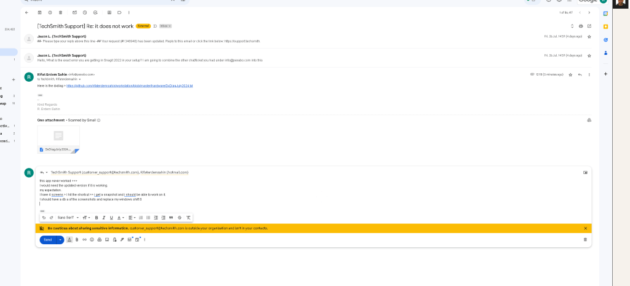Go to the next older conversation
The width and height of the screenshot is (630, 286).
589,12
